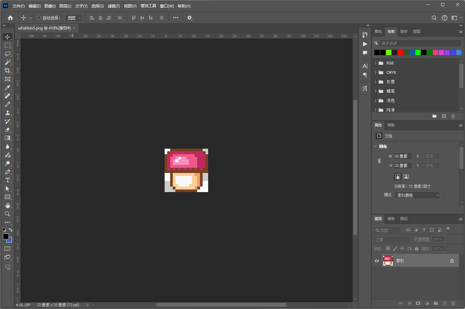Screen dimensions: 465x309
Task: Toggle the width-height link constraint
Action: coord(379,161)
